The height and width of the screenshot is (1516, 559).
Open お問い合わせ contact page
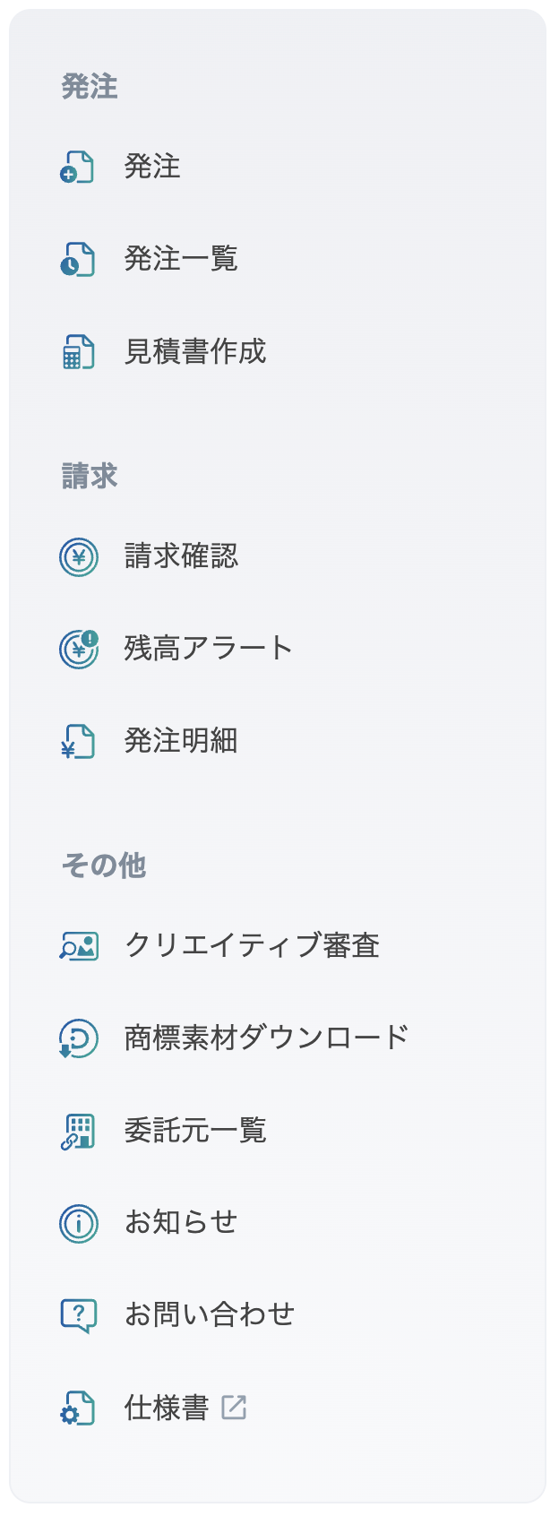pos(209,1315)
